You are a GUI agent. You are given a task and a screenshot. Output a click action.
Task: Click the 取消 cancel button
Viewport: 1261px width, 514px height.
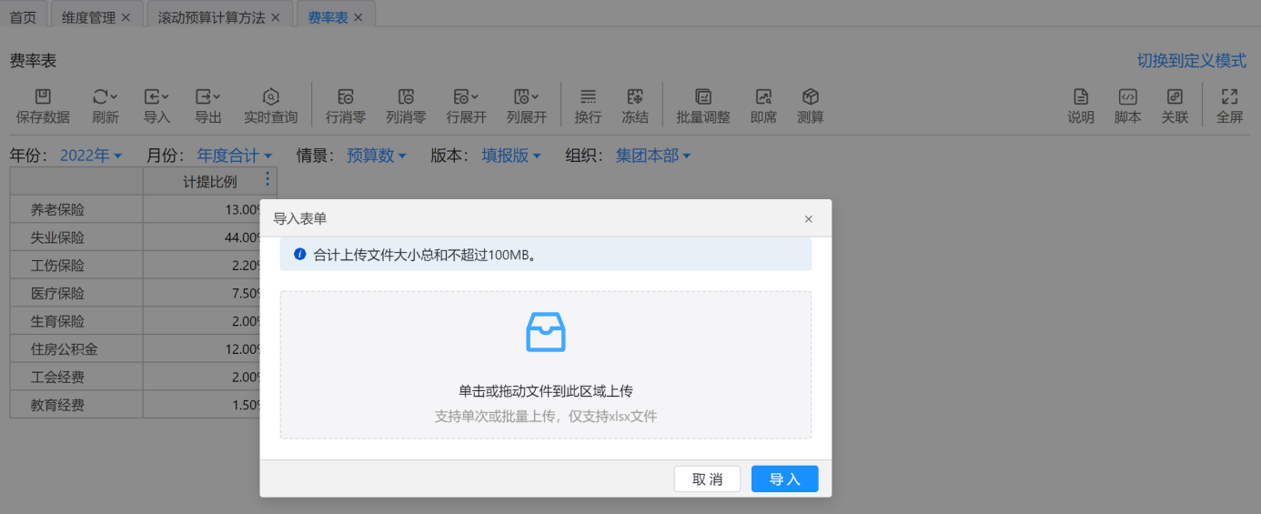[707, 479]
